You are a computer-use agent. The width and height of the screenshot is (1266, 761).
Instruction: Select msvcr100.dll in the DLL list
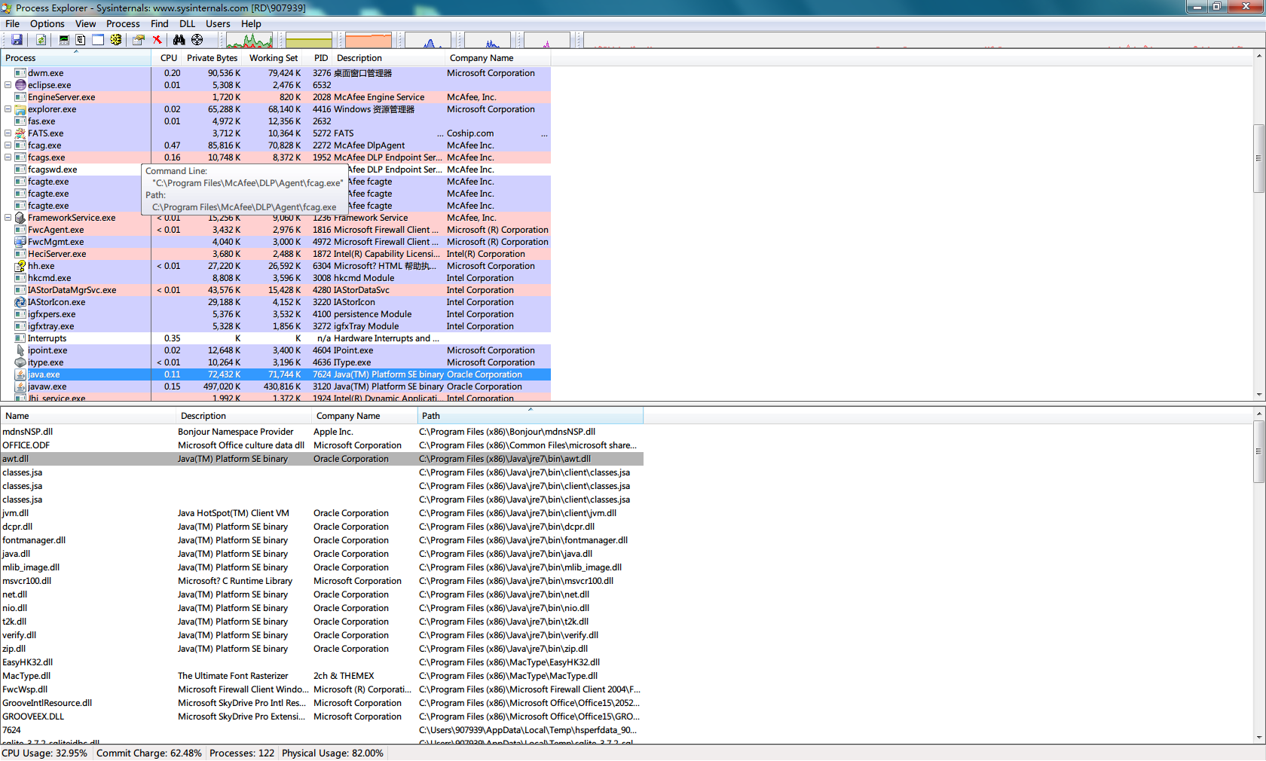(x=322, y=581)
